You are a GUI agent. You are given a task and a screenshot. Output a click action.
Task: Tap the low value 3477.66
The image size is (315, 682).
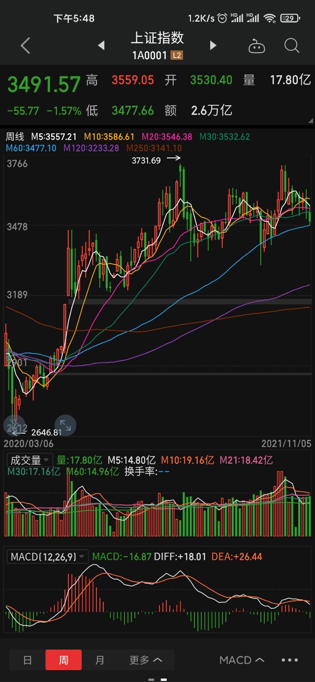[x=133, y=110]
